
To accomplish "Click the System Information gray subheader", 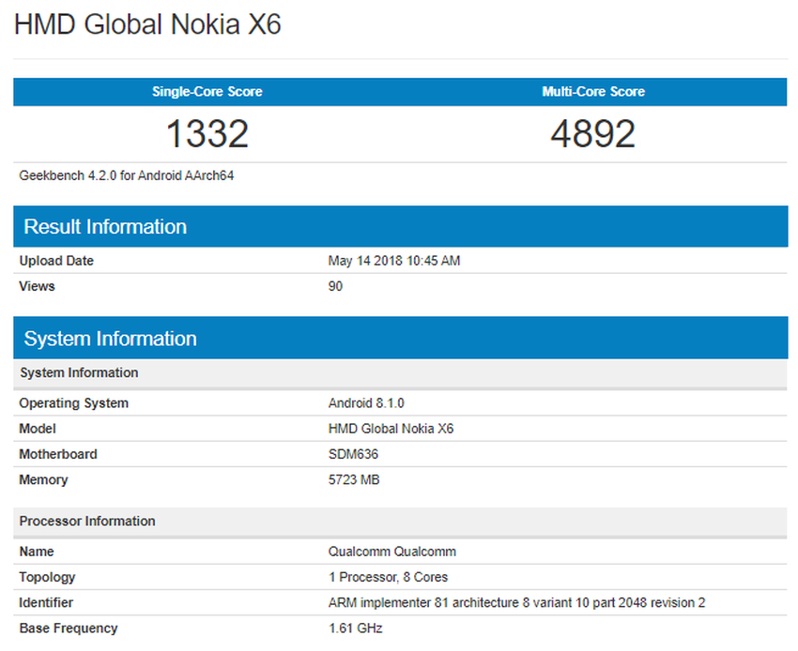I will click(78, 372).
